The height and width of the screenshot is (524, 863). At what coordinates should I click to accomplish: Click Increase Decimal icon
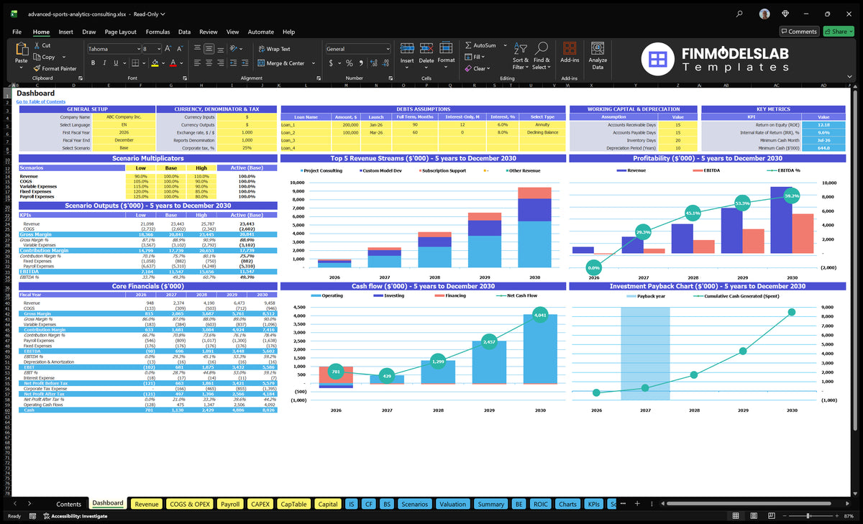pos(373,63)
